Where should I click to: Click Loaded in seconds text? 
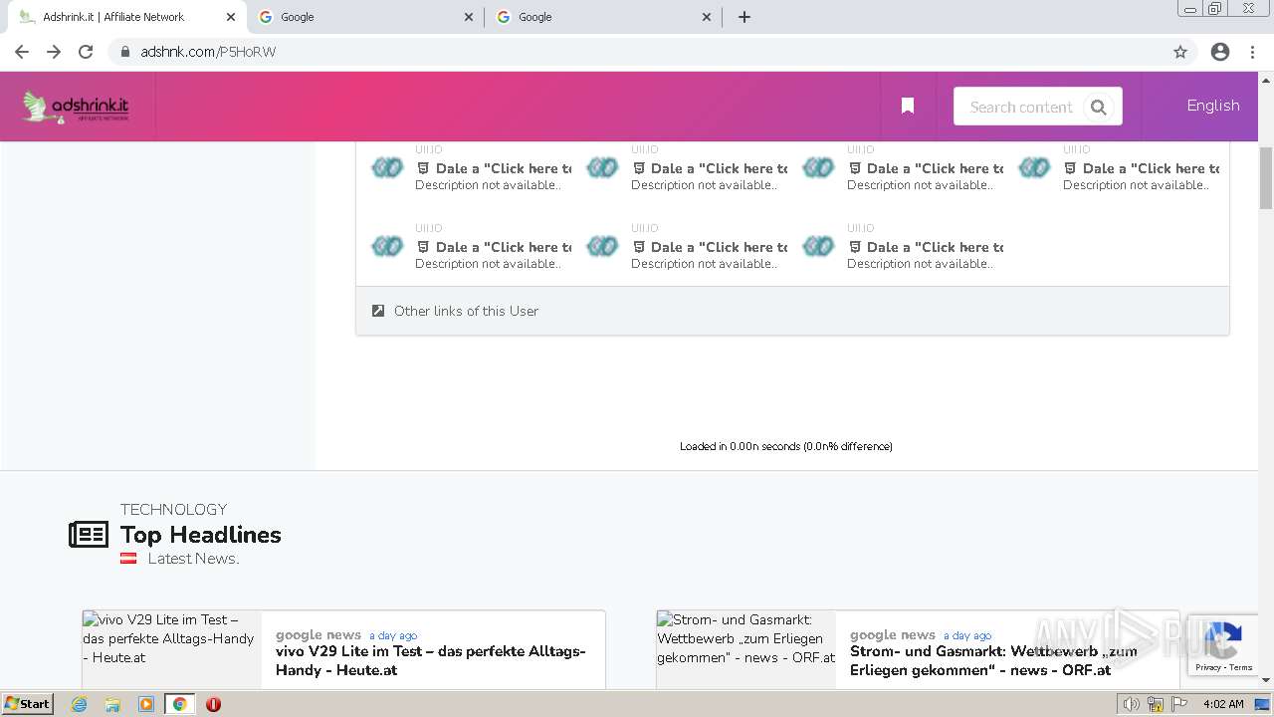pos(786,446)
